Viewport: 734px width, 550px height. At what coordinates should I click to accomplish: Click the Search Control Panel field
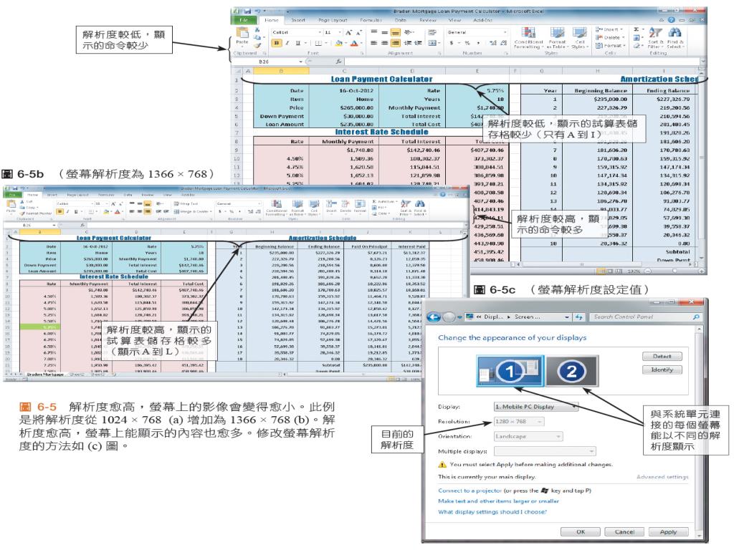click(646, 317)
